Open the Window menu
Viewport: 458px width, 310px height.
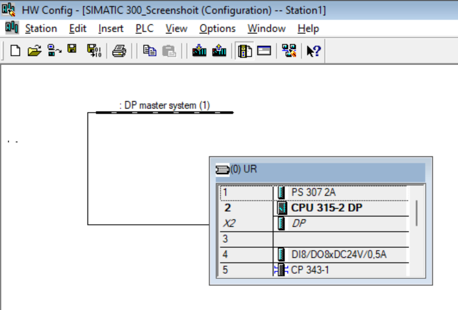[267, 28]
